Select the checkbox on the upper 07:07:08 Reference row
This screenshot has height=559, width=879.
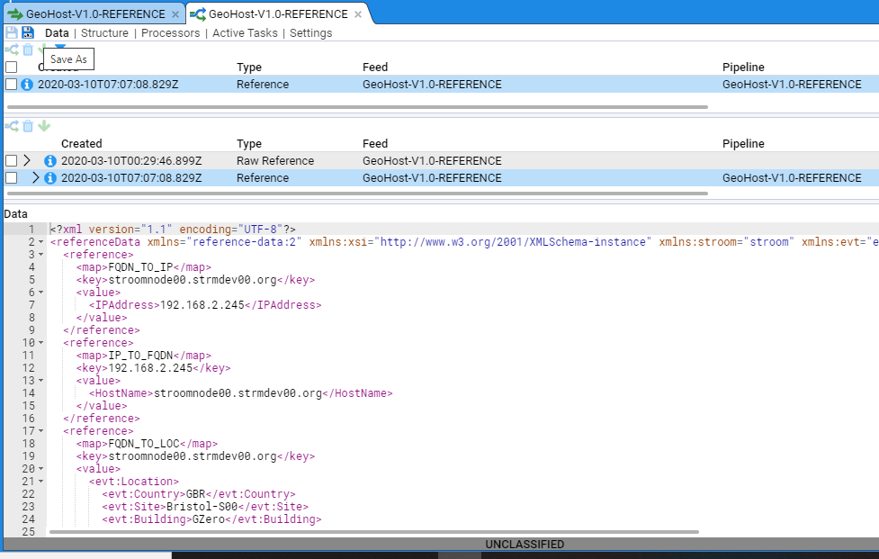[x=11, y=85]
